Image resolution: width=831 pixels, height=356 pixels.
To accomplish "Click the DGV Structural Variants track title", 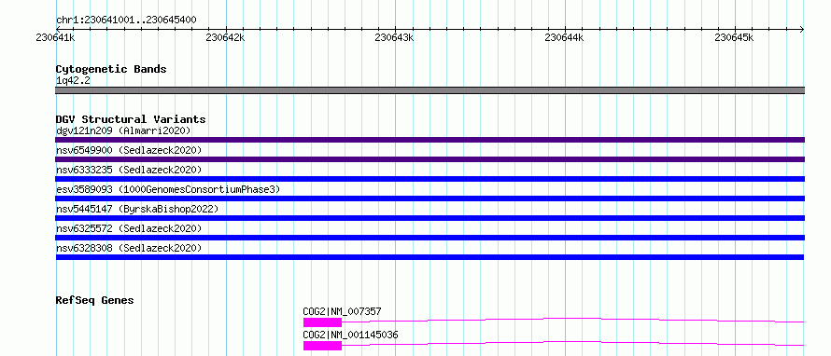I will click(x=131, y=119).
